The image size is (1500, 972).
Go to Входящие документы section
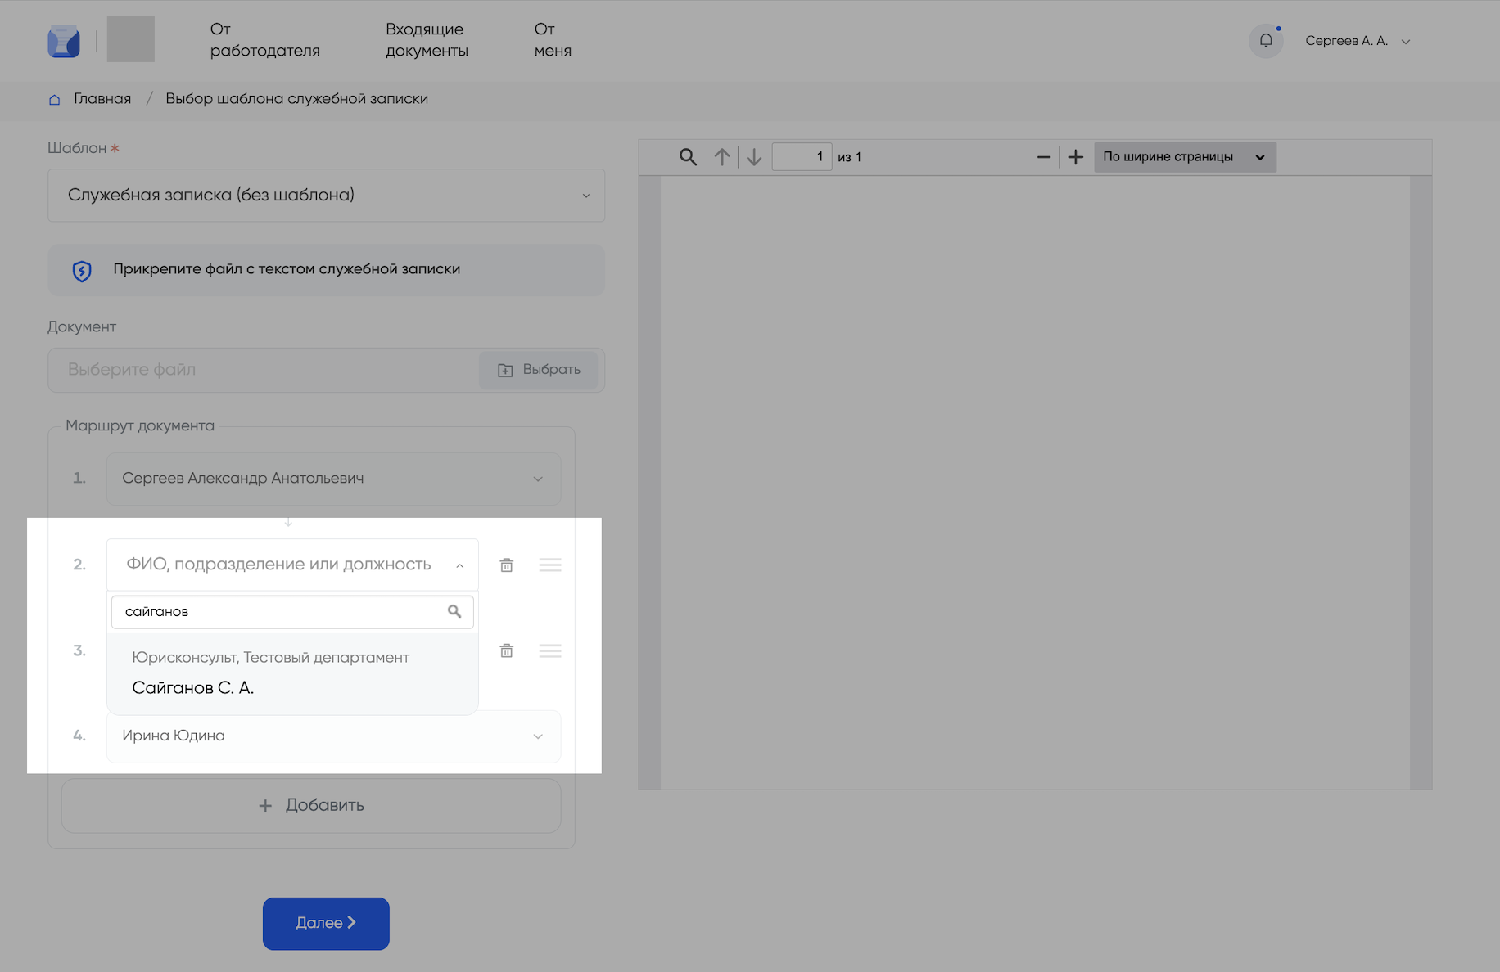click(427, 40)
